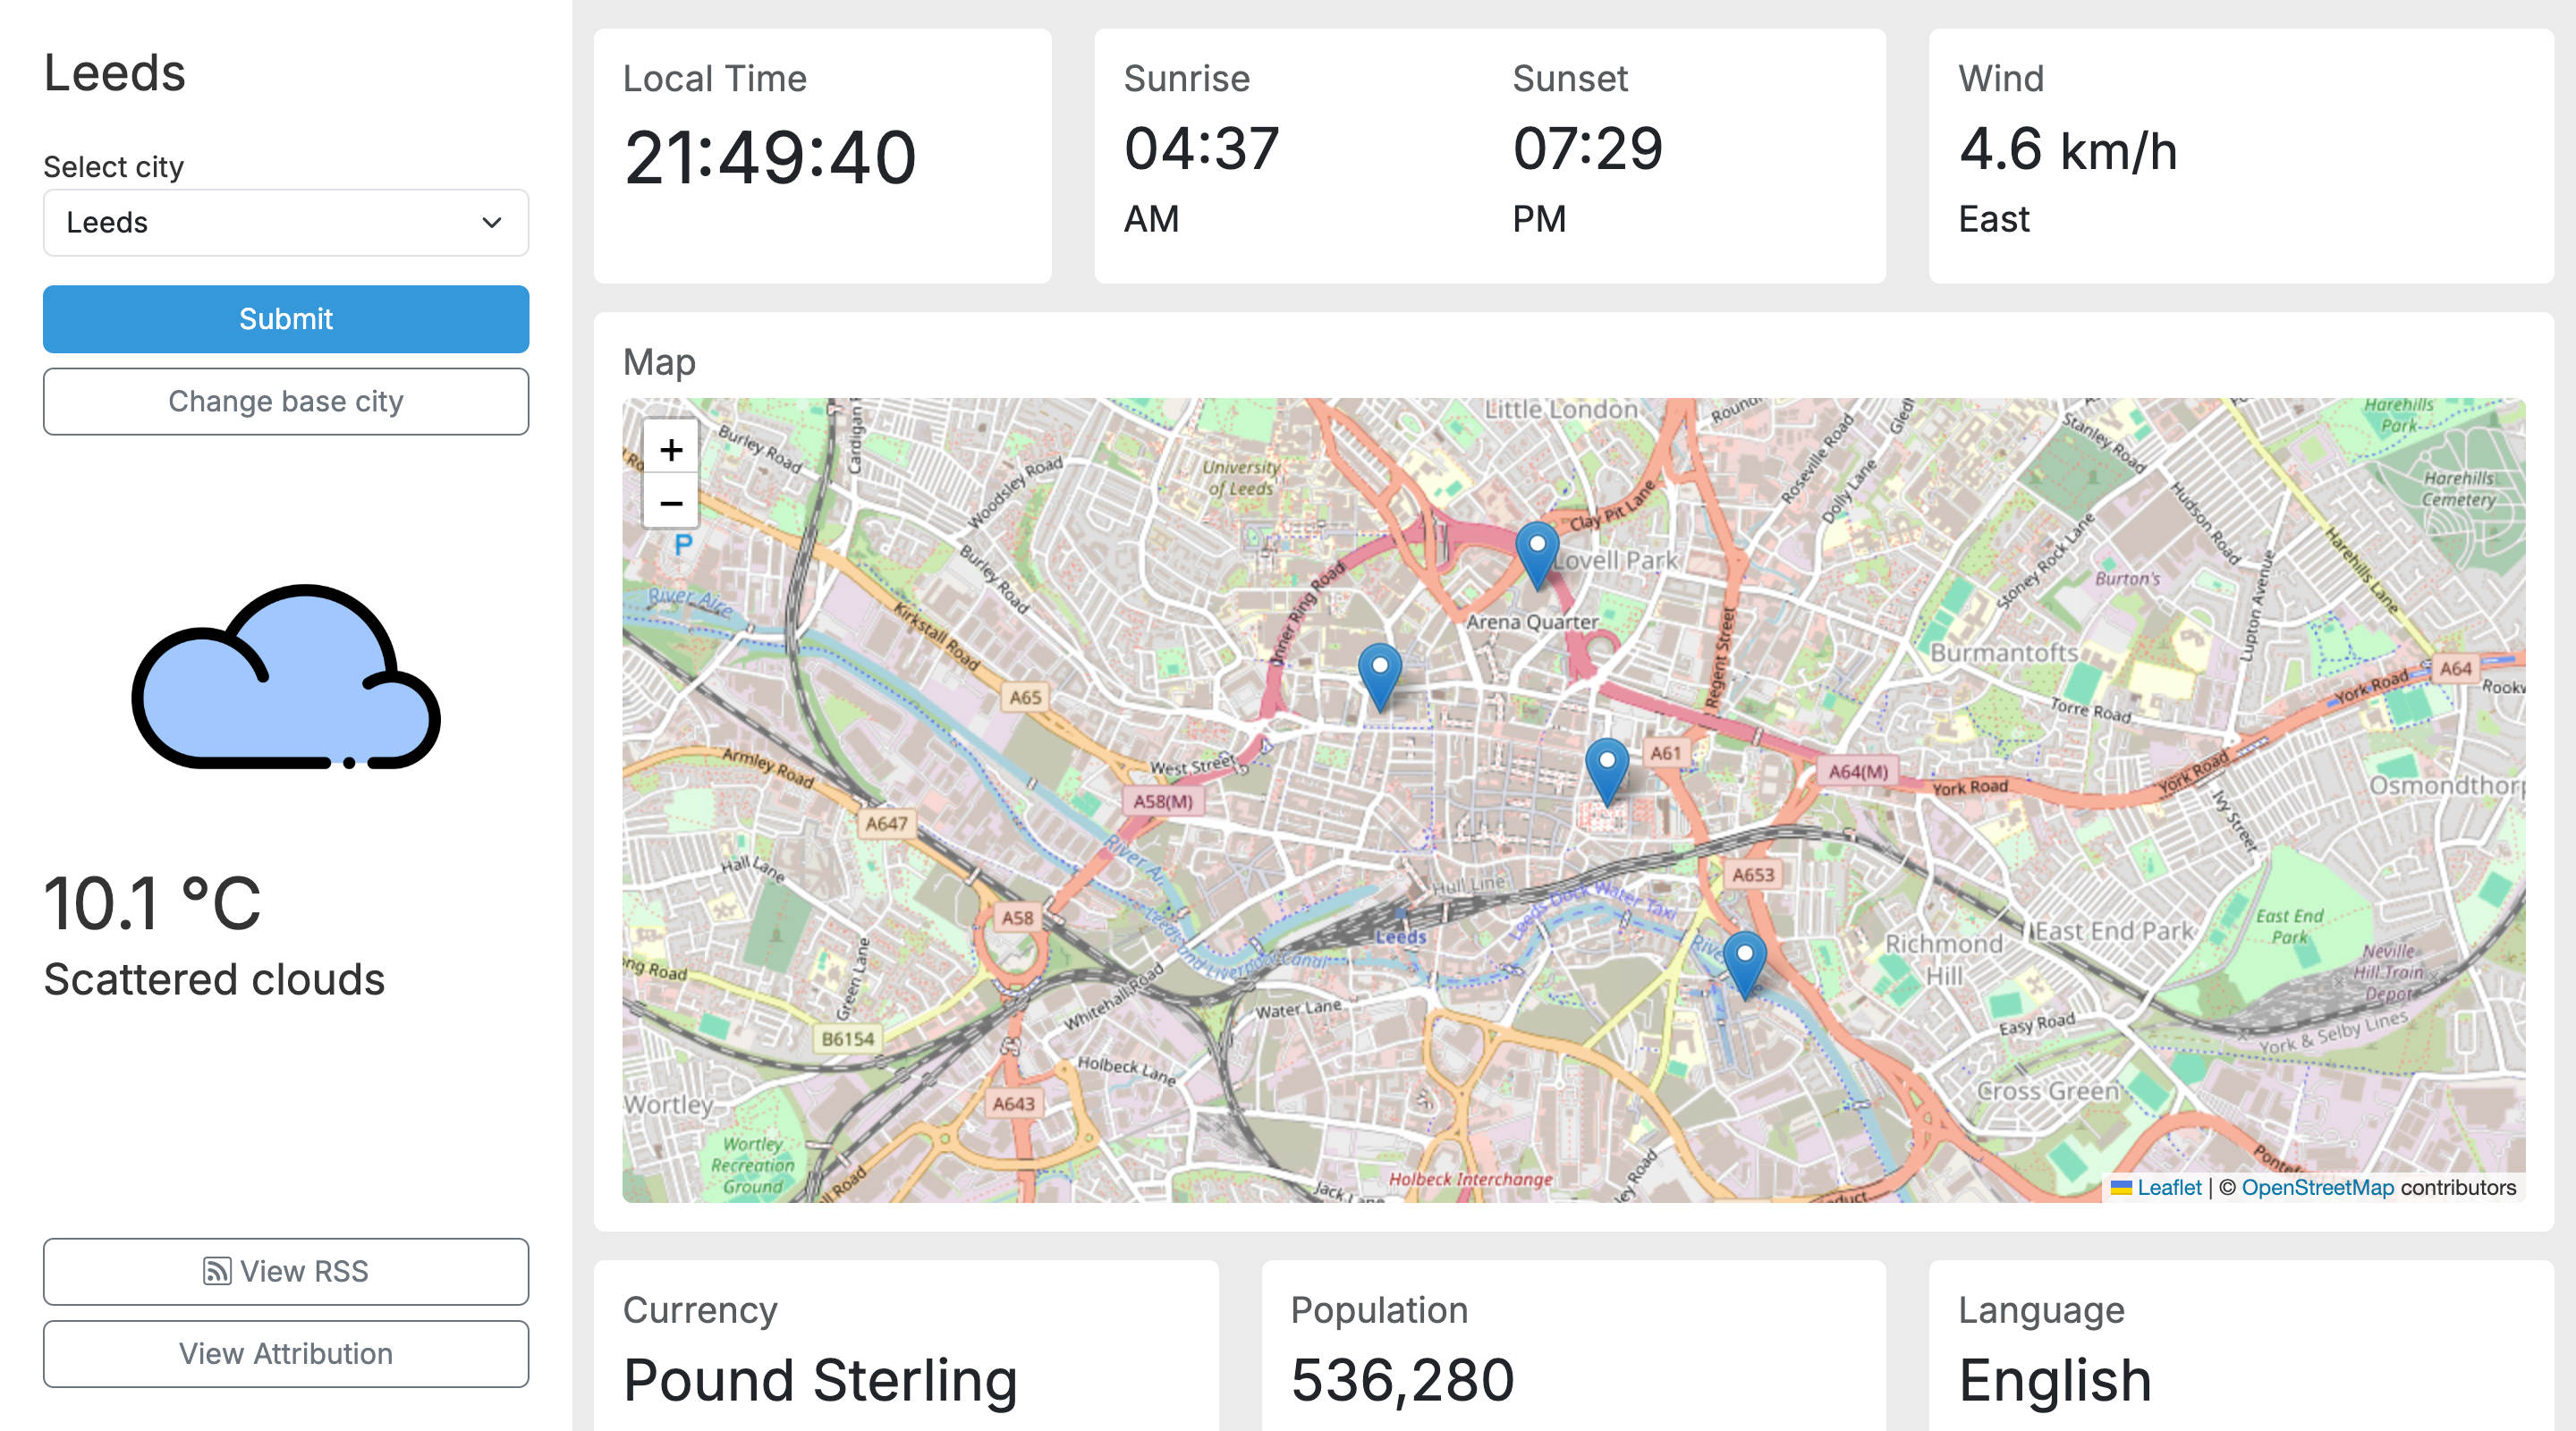Click the map marker beside Inner Ring Road
The width and height of the screenshot is (2576, 1431).
pos(1380,676)
